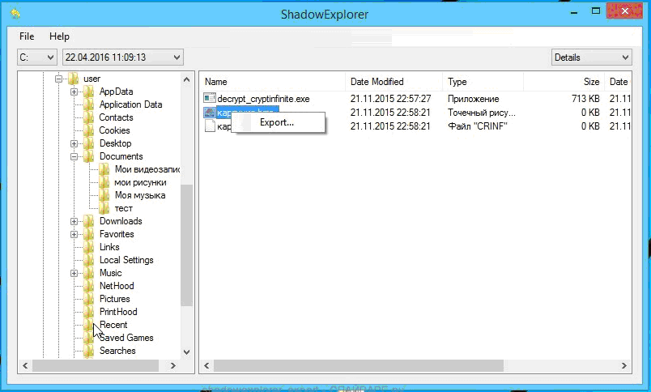
Task: Click the Links folder icon
Action: 88,247
